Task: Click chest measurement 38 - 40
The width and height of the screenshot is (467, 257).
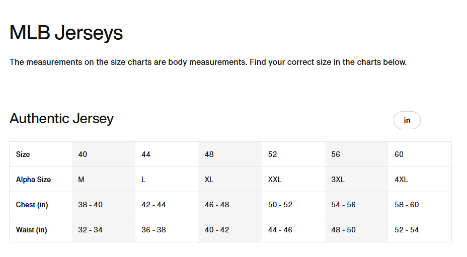Action: 90,205
